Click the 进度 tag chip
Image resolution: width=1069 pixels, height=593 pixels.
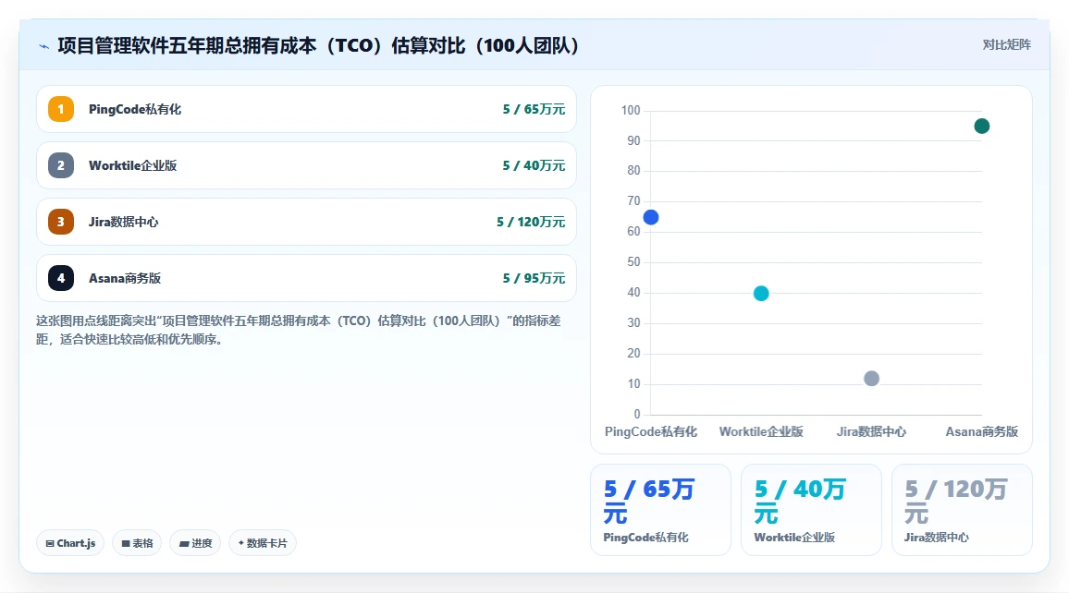[195, 543]
